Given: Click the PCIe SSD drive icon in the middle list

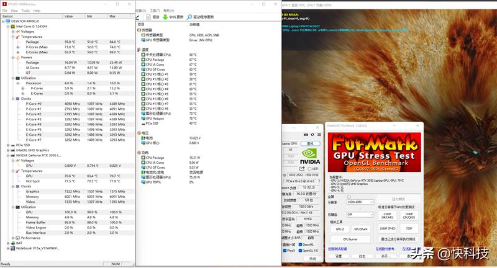Looking at the screenshot, I should [x=144, y=123].
